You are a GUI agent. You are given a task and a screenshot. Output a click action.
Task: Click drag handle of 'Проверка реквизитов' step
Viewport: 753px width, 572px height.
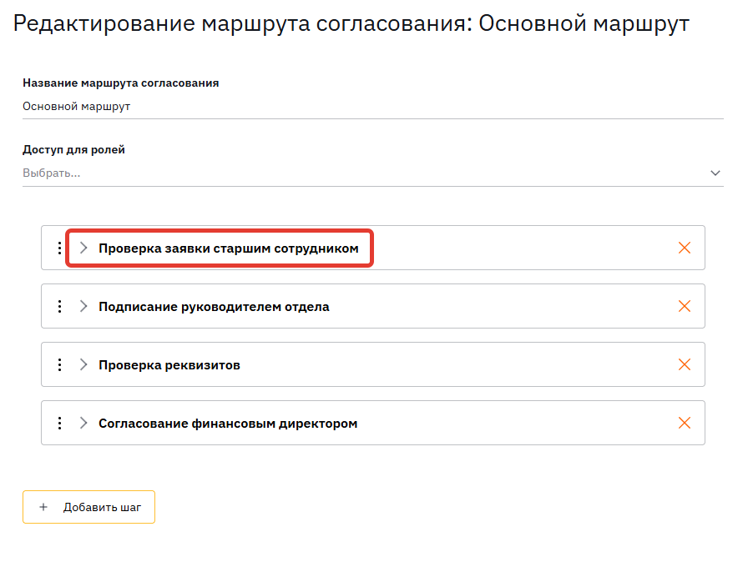pos(59,364)
